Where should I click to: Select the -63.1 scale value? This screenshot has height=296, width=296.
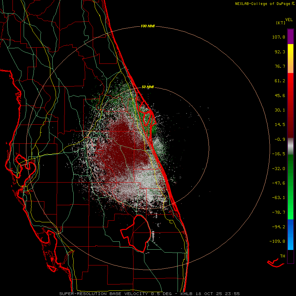279,198
